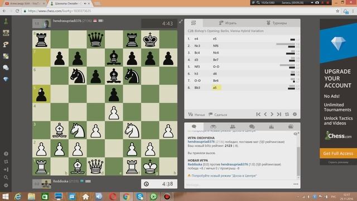Open the Турниры tab
Viewport: 357px width, 201px height.
pos(277,23)
